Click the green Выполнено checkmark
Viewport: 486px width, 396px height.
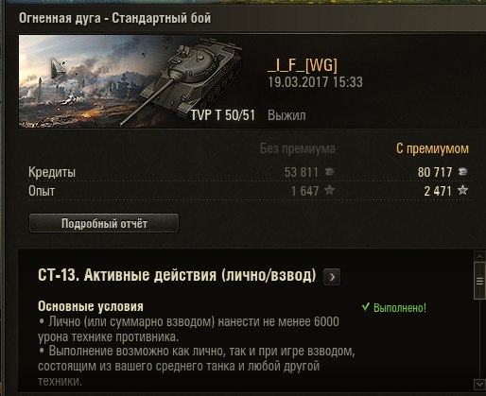pos(366,307)
